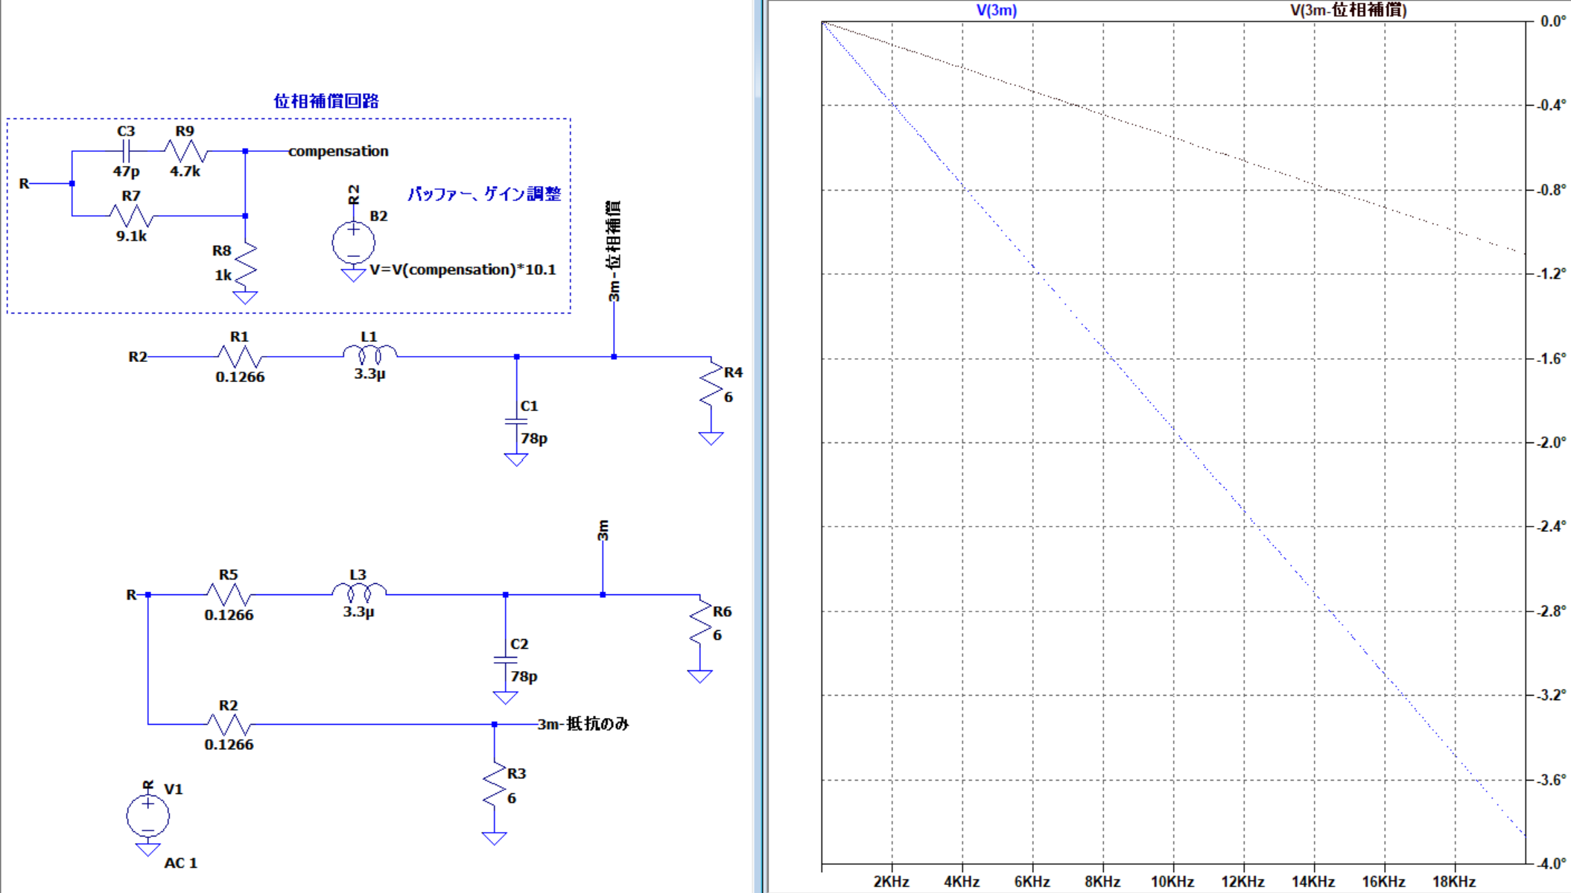Select the L3 inductor symbol

pos(358,592)
